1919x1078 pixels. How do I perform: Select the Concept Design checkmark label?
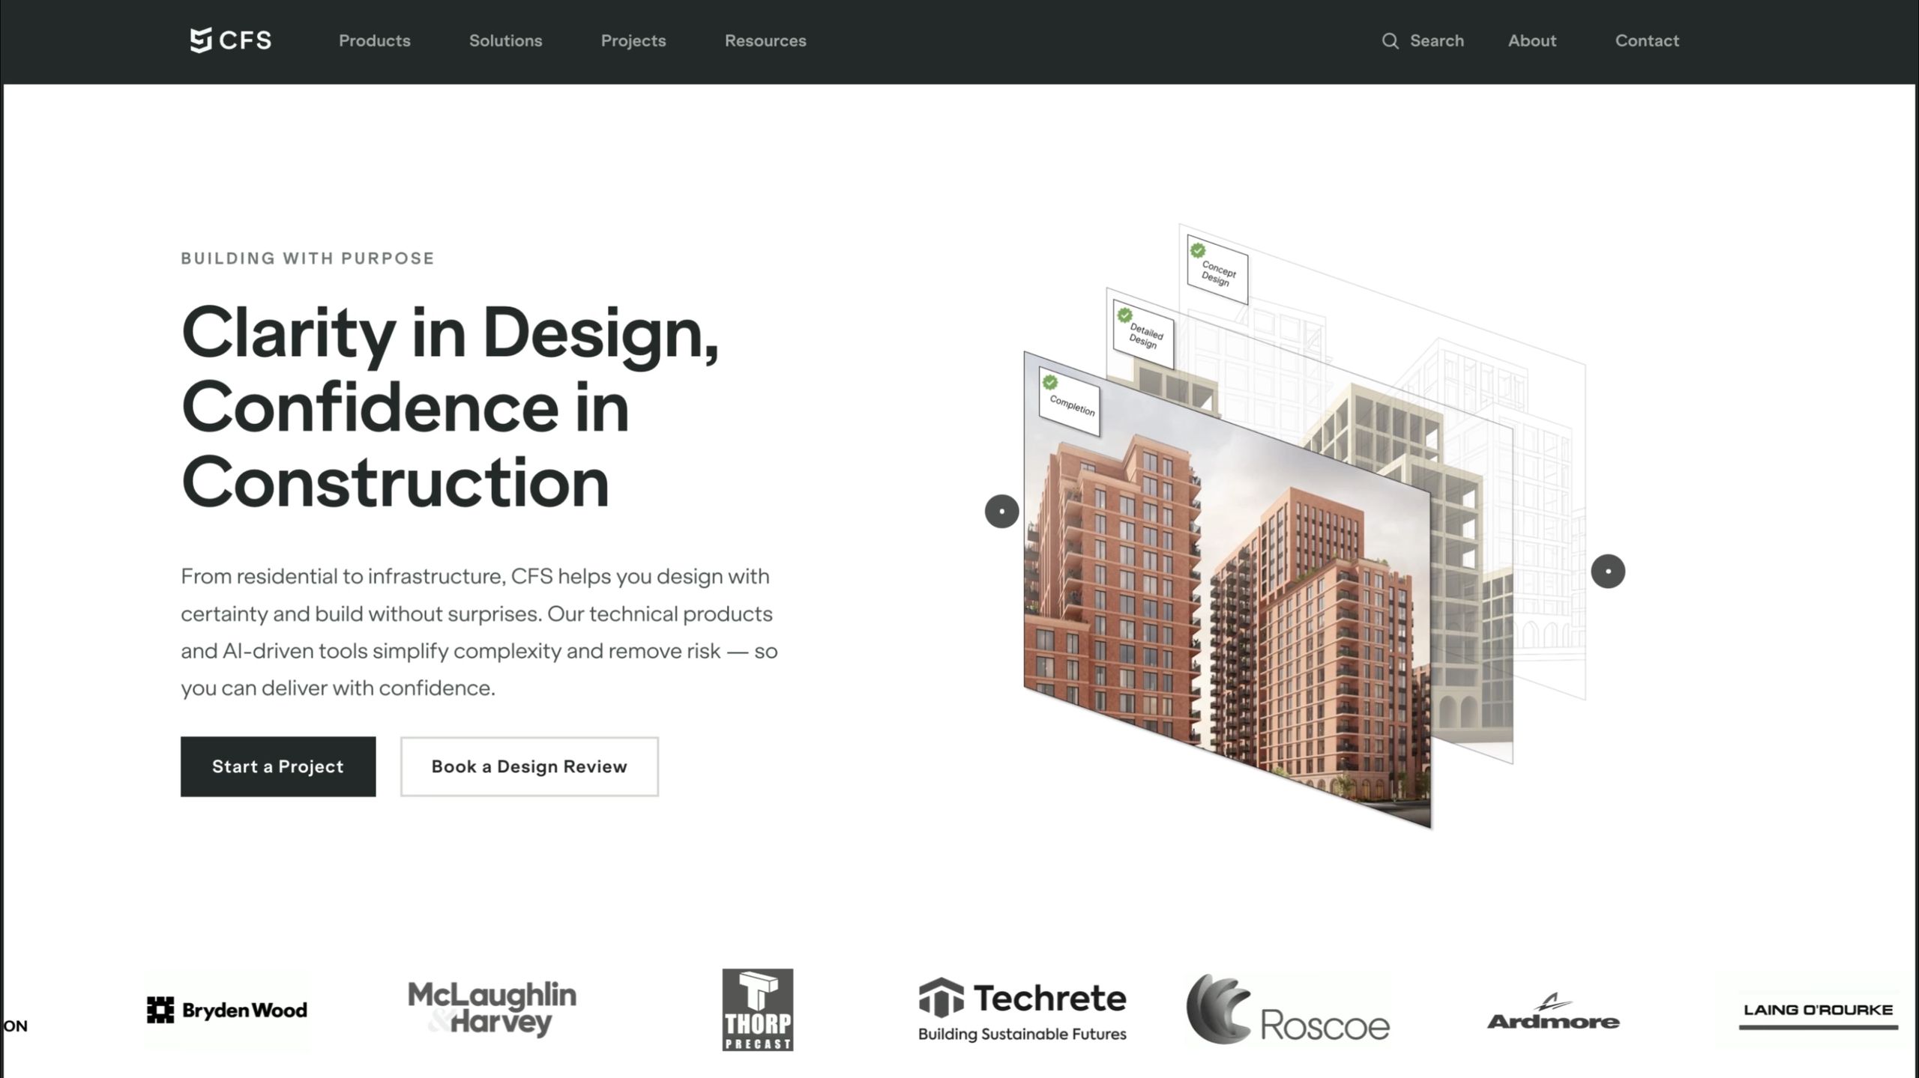click(1217, 271)
